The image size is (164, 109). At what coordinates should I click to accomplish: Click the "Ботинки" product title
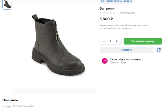(107, 8)
